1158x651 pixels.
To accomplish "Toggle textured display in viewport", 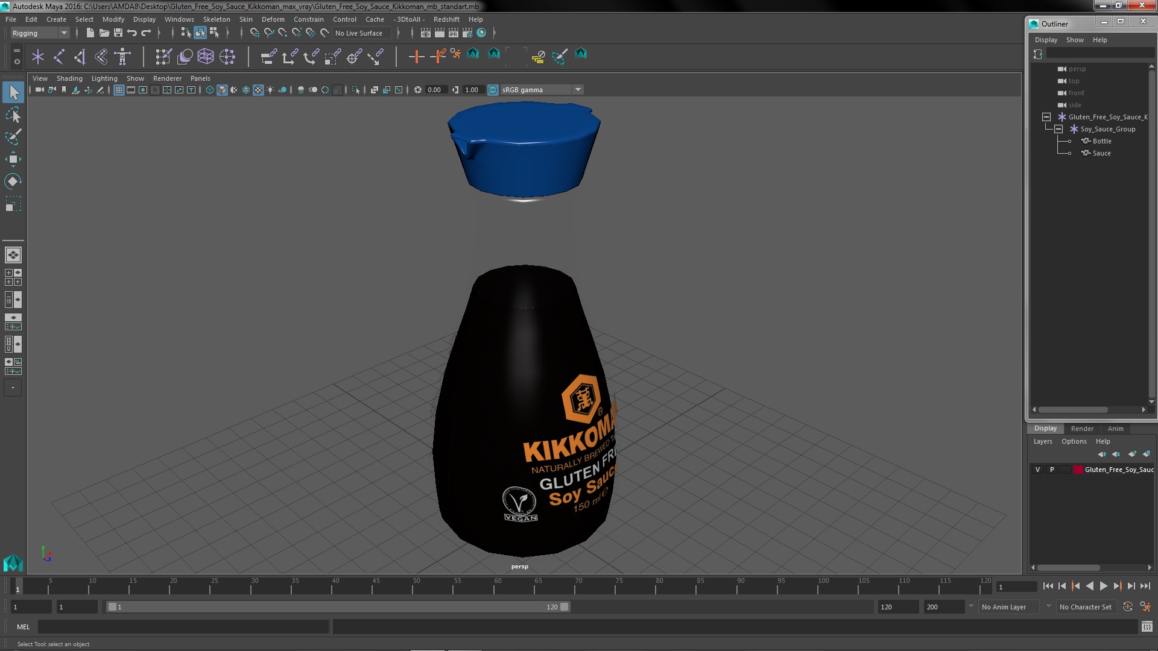I will tap(258, 90).
